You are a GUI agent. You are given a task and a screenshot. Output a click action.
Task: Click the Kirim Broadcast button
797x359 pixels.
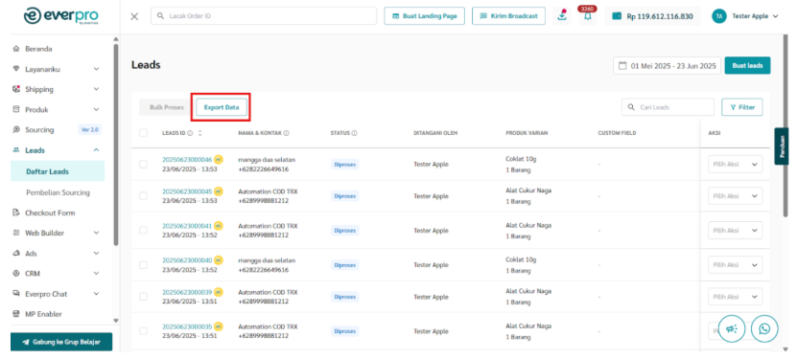[x=509, y=16]
